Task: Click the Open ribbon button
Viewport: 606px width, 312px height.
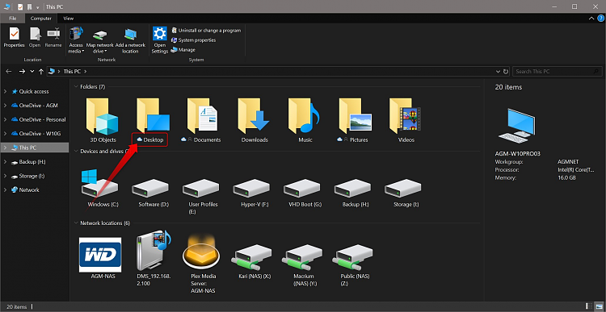Action: 35,37
